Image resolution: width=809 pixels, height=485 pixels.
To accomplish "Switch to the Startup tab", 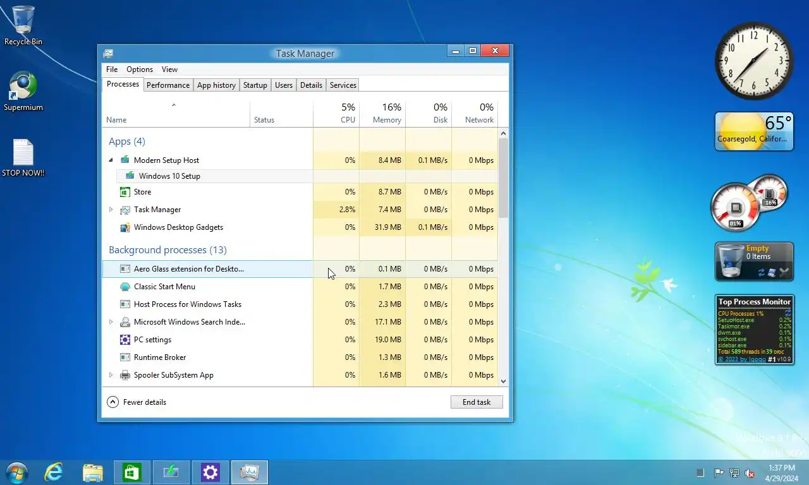I will [255, 85].
